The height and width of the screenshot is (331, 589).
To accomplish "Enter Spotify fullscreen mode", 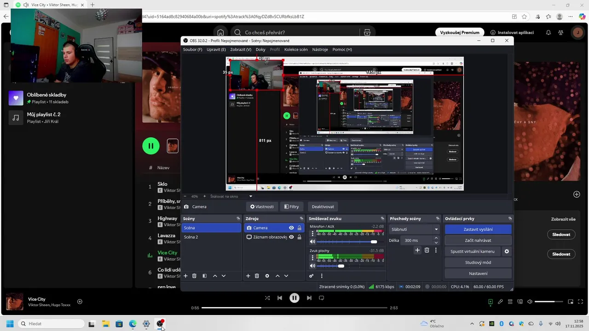I will [580, 302].
